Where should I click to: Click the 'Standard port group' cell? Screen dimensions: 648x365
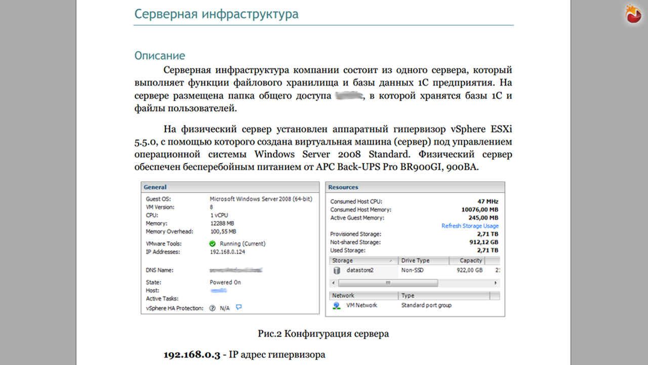click(426, 305)
